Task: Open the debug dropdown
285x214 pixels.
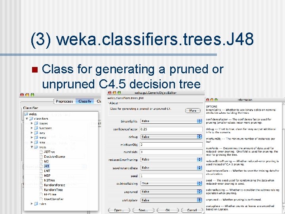Action: [171, 137]
